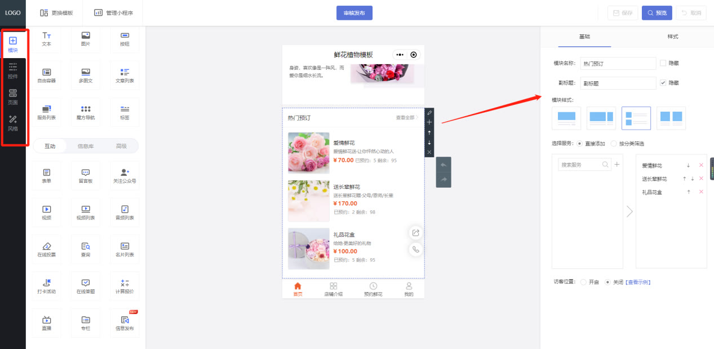Click the 审核发布 publish button
Screen dimensions: 714x349
pos(354,12)
